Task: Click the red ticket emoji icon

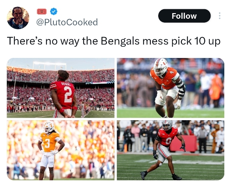Action: click(42, 12)
